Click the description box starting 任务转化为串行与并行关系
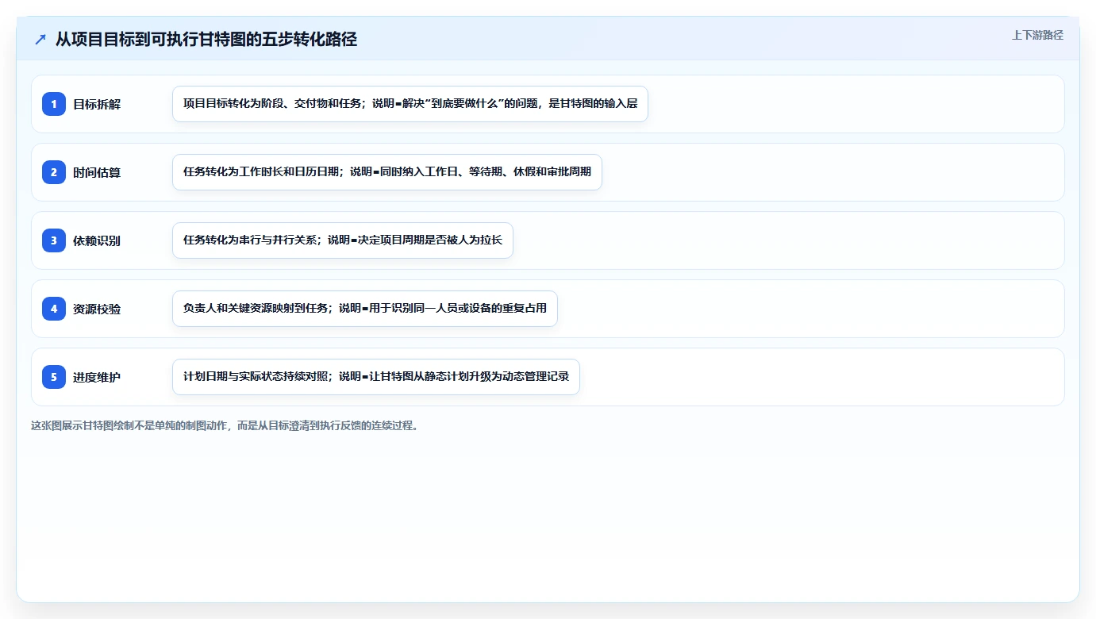1096x619 pixels. pos(343,240)
